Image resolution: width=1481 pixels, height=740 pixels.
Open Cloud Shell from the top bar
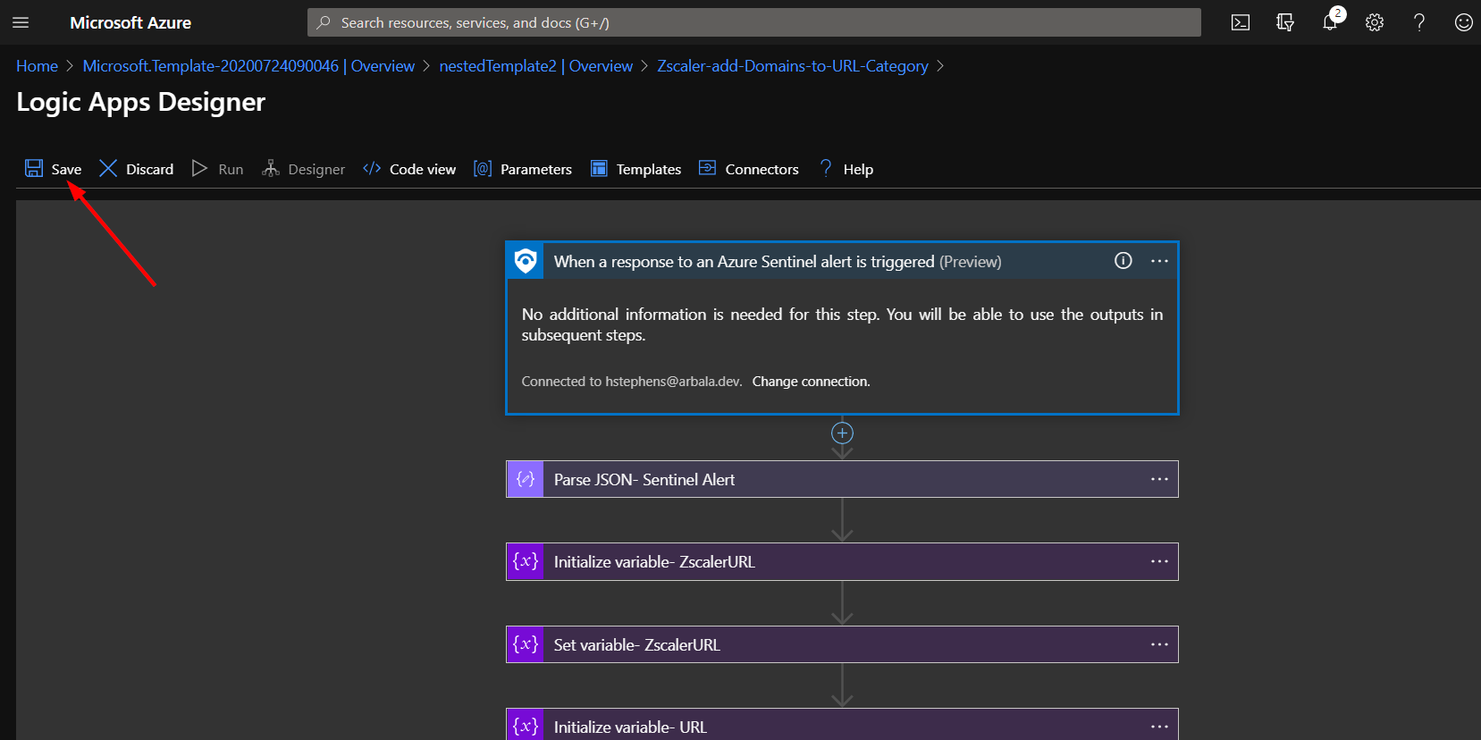[1241, 22]
